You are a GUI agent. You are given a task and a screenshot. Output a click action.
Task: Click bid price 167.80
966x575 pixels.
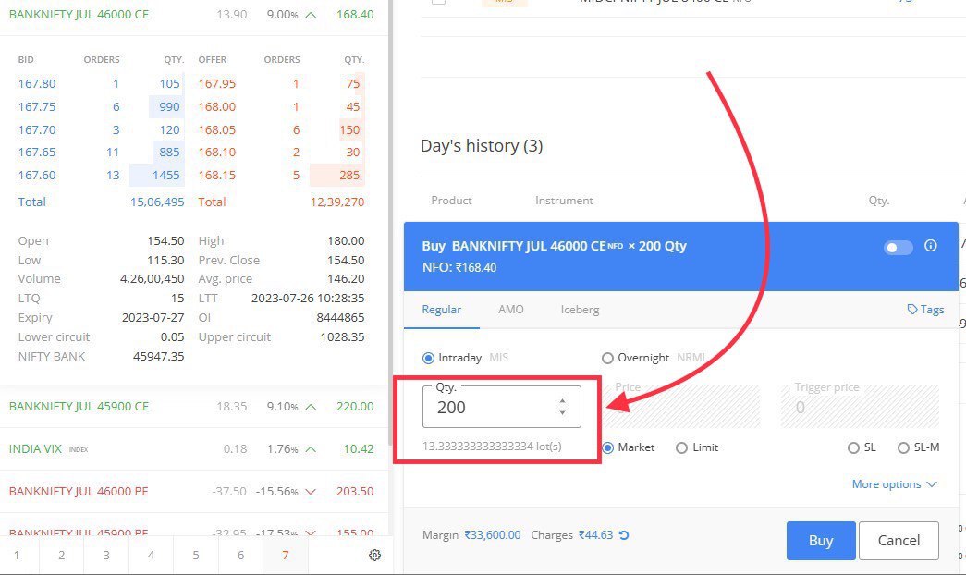[x=37, y=84]
